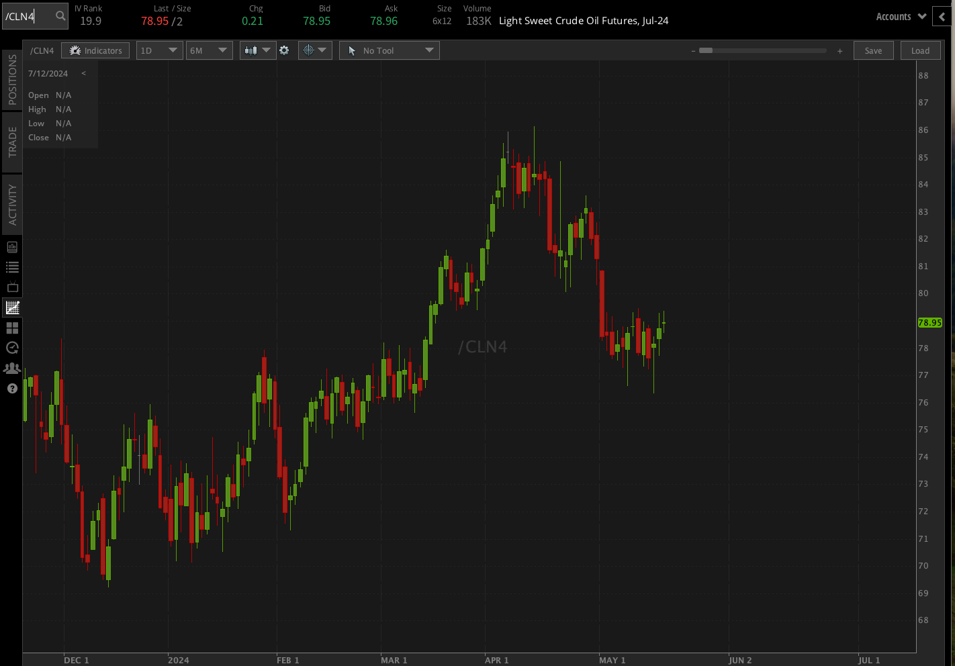Click the symbol search magnifier icon
955x666 pixels.
tap(60, 16)
